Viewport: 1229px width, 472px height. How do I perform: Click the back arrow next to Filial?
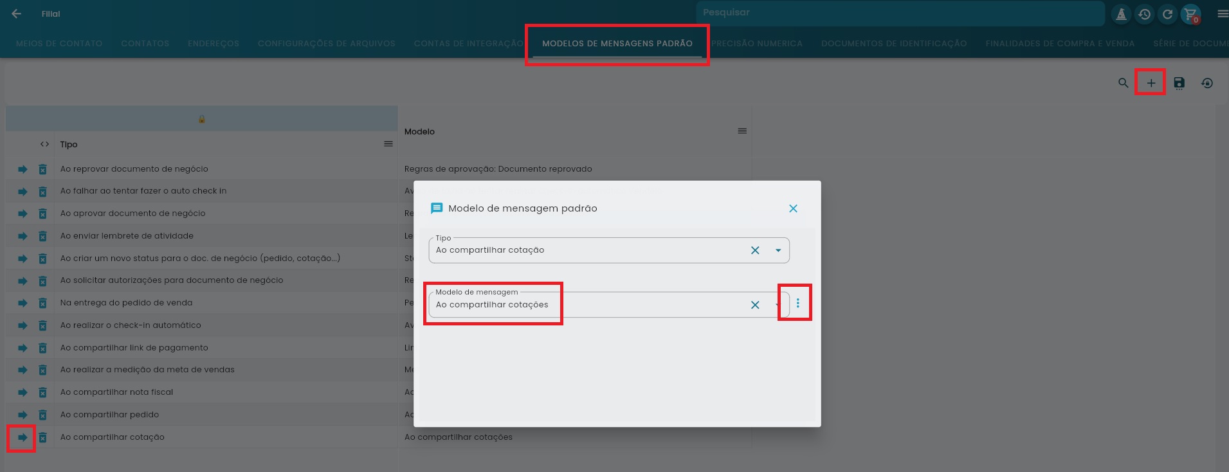click(x=17, y=14)
